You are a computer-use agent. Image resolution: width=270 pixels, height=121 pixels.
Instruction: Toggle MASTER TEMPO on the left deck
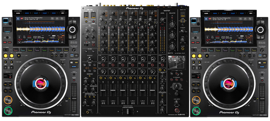point(74,80)
